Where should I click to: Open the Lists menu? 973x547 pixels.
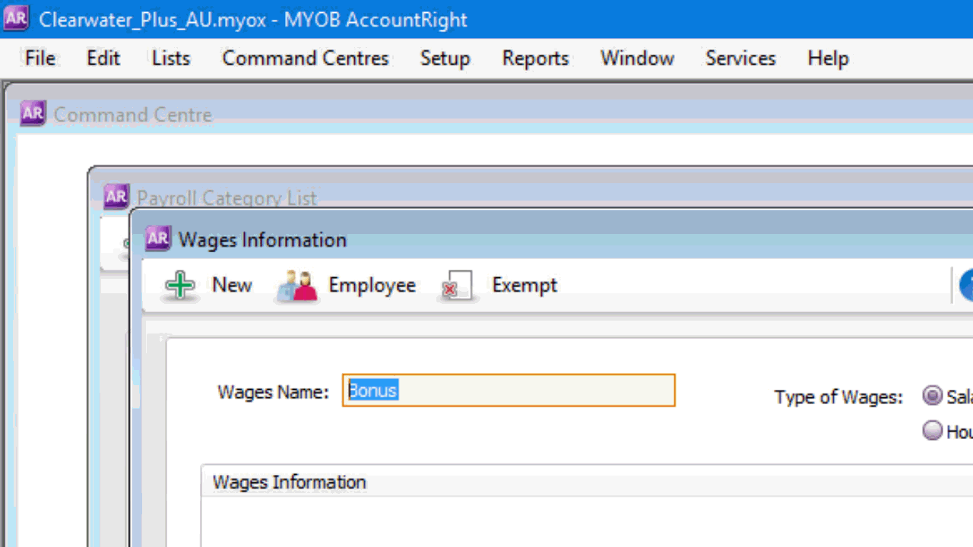170,58
